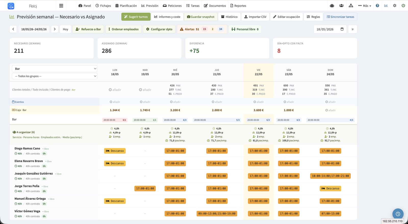Click the users group icon in header
408x224 pixels.
coord(341,6)
